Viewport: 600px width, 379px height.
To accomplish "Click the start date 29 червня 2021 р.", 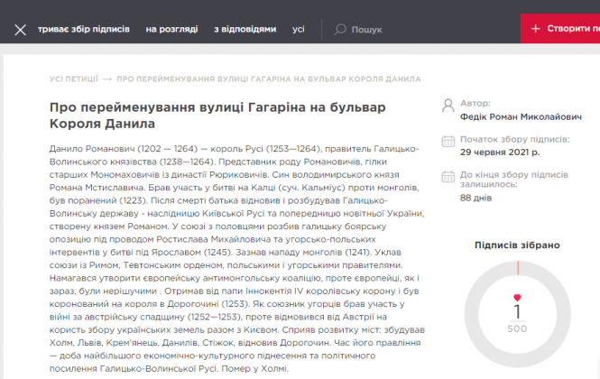I will point(500,152).
